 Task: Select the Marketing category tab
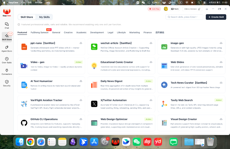[135, 32]
